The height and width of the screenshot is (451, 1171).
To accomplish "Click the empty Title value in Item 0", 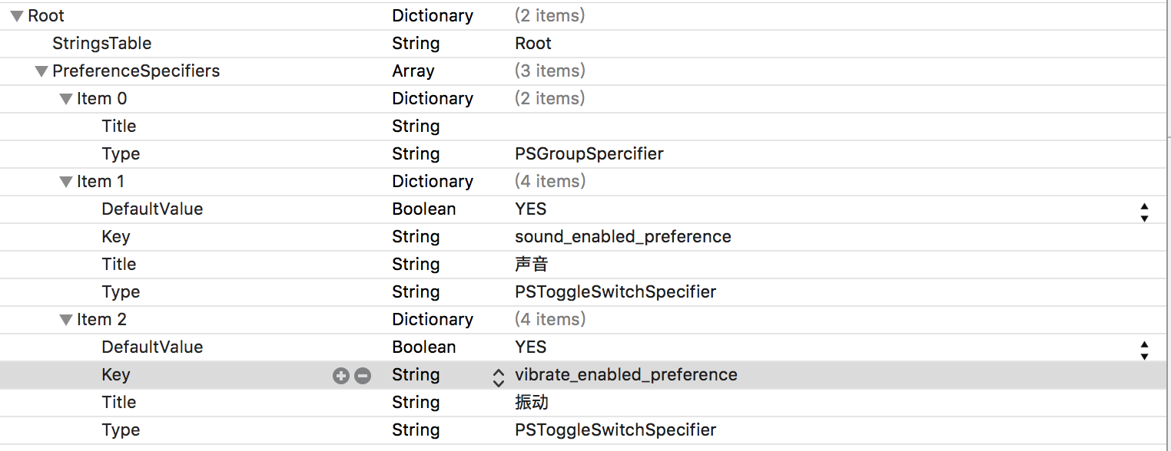I will [x=692, y=127].
